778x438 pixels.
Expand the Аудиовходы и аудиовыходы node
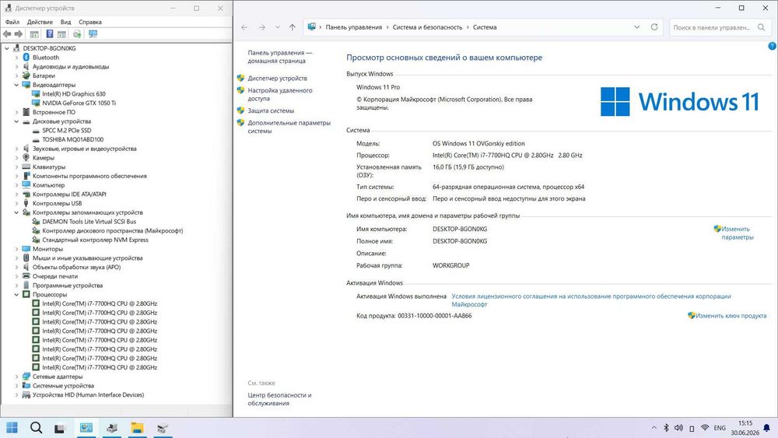[16, 66]
